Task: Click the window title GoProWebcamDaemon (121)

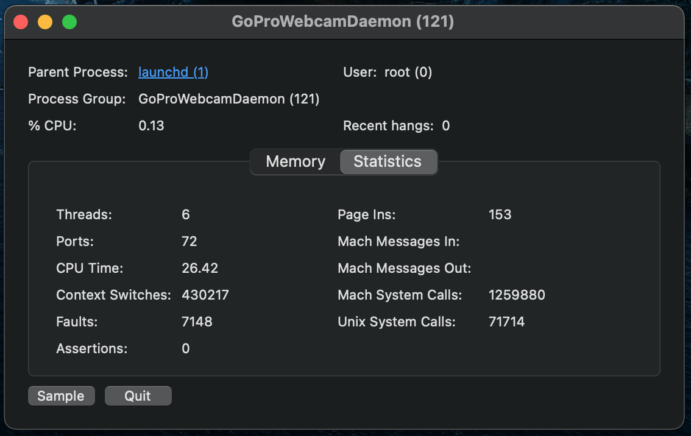Action: point(343,21)
